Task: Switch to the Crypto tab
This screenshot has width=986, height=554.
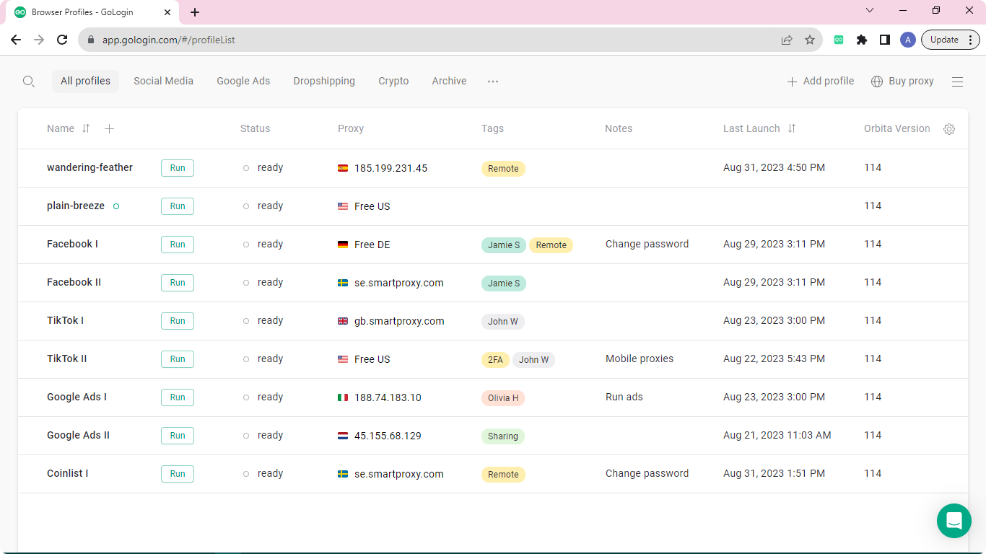Action: [x=393, y=82]
